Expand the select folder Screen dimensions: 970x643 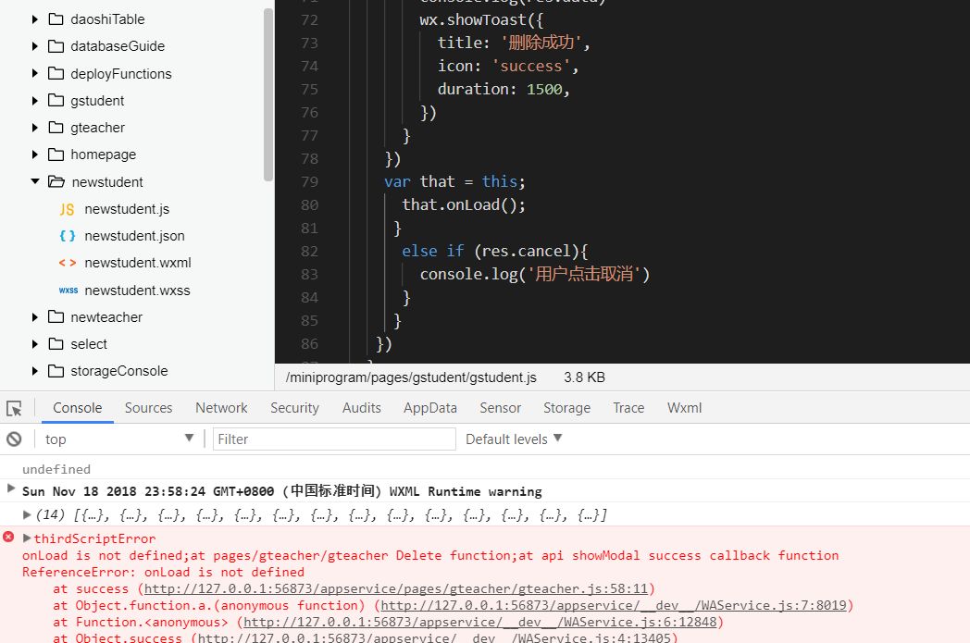click(34, 344)
